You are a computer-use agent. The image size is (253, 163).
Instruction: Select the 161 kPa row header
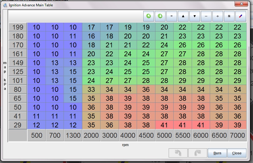pyautogui.click(x=18, y=54)
